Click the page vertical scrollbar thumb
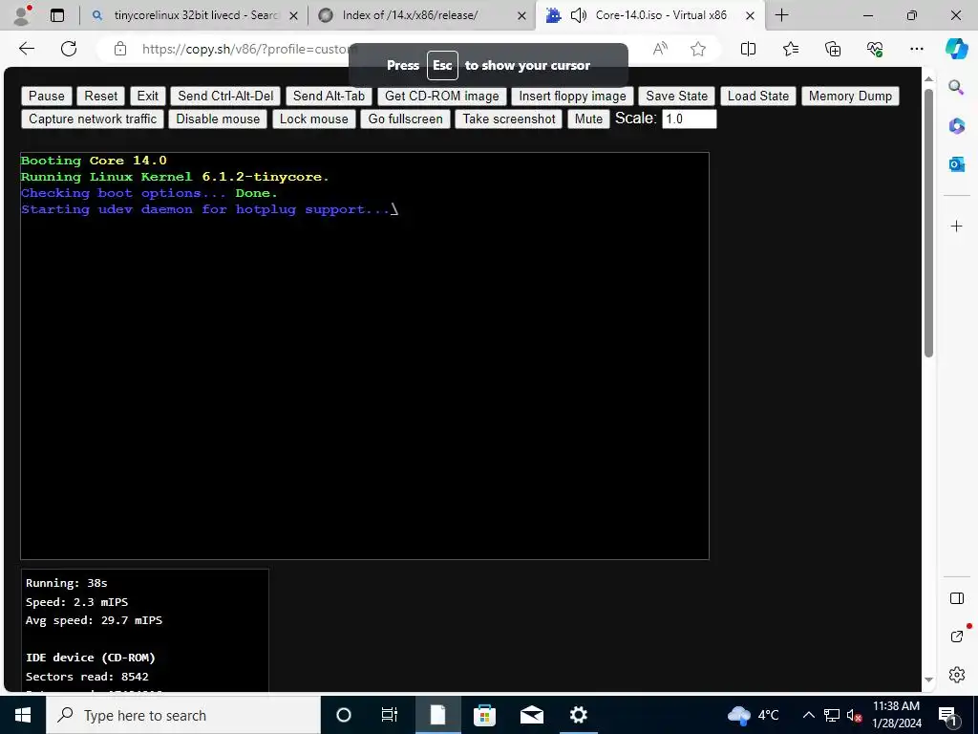This screenshot has width=978, height=734. tap(928, 223)
